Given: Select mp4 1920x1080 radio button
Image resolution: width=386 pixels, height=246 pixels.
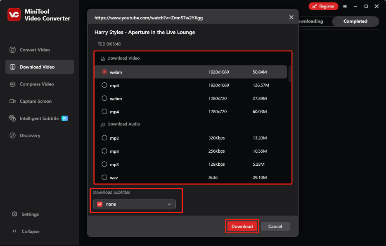Looking at the screenshot, I should pos(104,85).
